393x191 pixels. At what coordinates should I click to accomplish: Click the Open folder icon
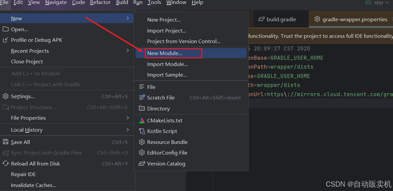6,29
